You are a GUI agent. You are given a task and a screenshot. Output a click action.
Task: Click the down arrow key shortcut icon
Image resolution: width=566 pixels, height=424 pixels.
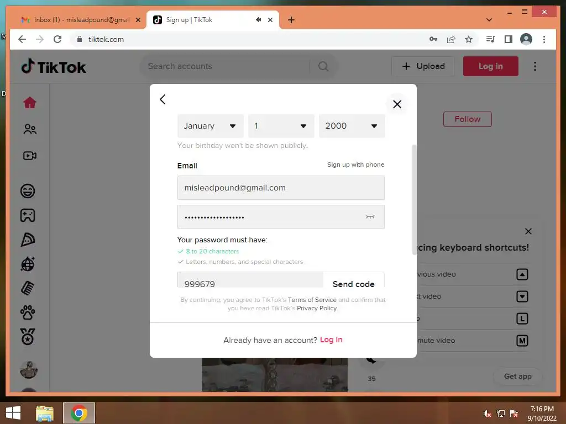point(522,296)
